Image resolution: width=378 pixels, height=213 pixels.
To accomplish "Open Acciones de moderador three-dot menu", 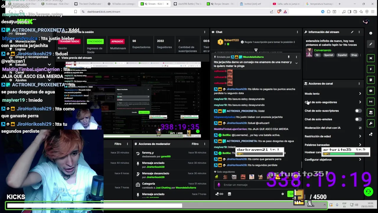I will coord(205,144).
